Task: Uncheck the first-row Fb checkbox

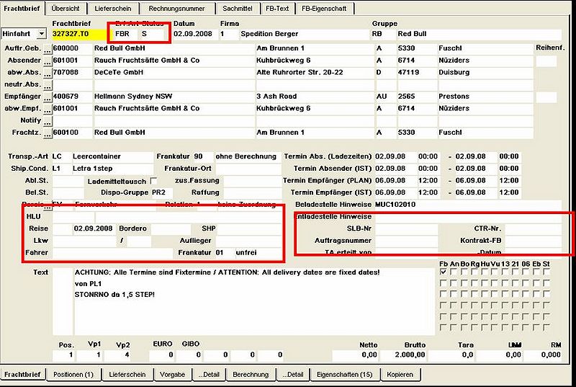Action: [x=443, y=272]
